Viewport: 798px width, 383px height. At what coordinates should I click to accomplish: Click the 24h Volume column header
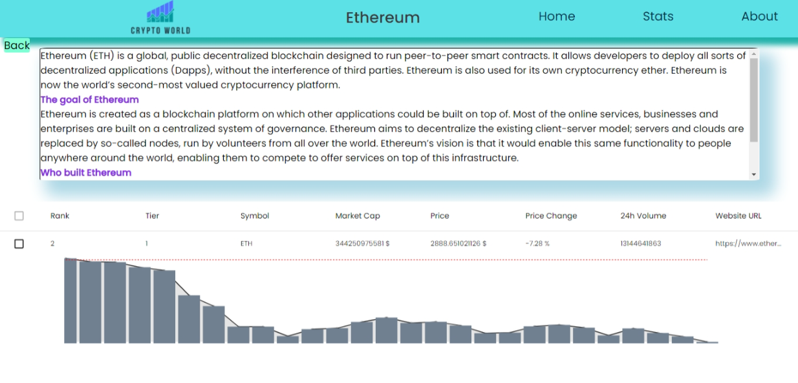tap(643, 216)
